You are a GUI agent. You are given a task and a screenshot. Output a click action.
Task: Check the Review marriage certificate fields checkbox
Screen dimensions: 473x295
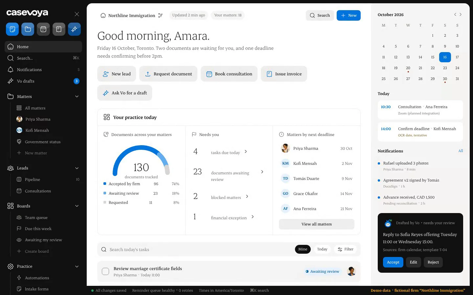(x=105, y=271)
